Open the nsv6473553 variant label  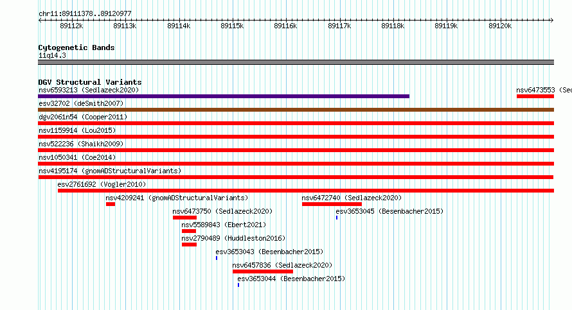(544, 90)
